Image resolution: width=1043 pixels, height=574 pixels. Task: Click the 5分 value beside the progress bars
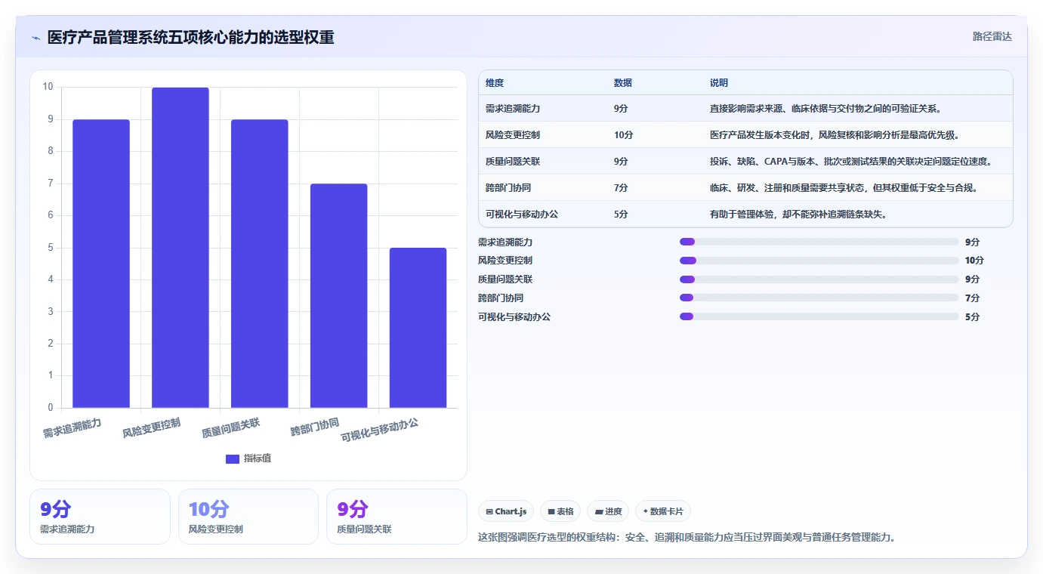(x=972, y=316)
